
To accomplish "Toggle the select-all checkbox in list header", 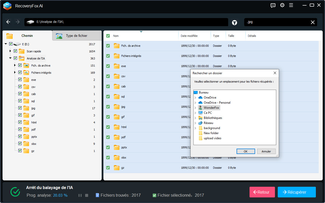I will coord(108,36).
